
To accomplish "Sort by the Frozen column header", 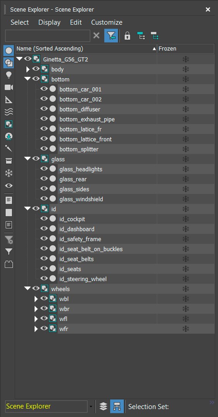I will tap(186, 49).
